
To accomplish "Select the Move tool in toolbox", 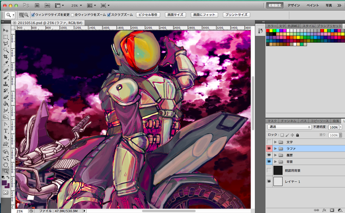I will pyautogui.click(x=5, y=31).
